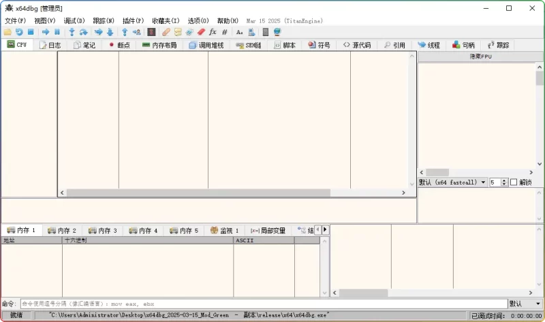Click the String search A icon
Image resolution: width=545 pixels, height=322 pixels.
pos(240,32)
